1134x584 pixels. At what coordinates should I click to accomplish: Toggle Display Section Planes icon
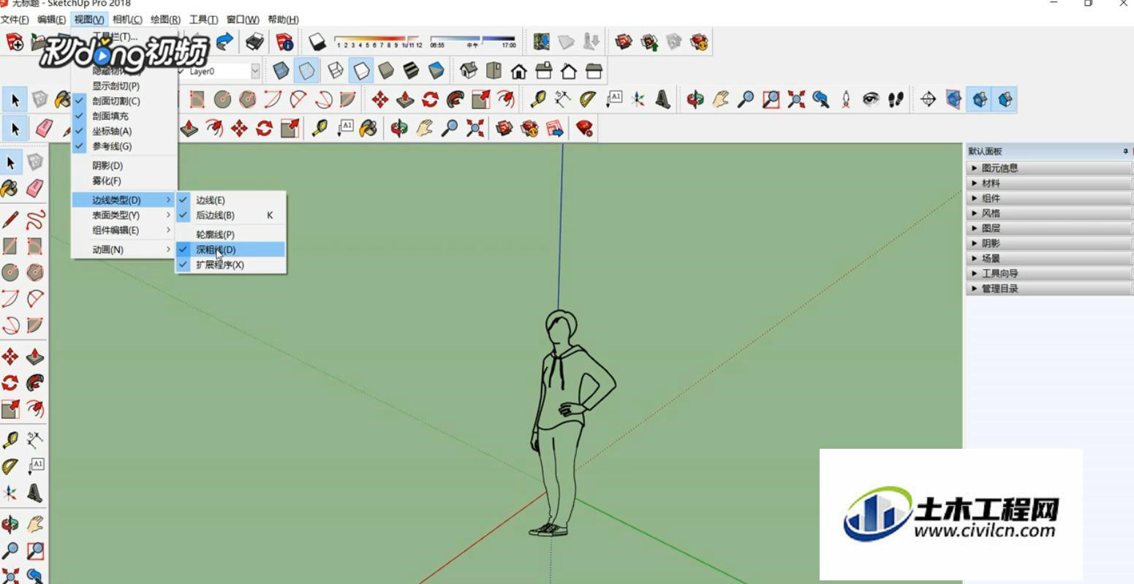(x=953, y=99)
